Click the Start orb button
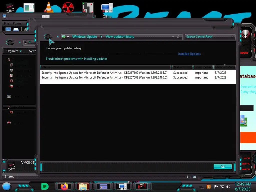This screenshot has width=256, height=192. 6,186
